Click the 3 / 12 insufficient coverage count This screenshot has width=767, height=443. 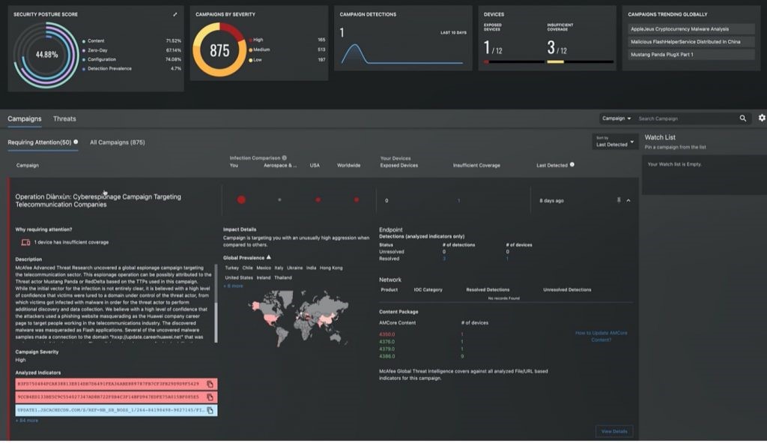pyautogui.click(x=557, y=48)
